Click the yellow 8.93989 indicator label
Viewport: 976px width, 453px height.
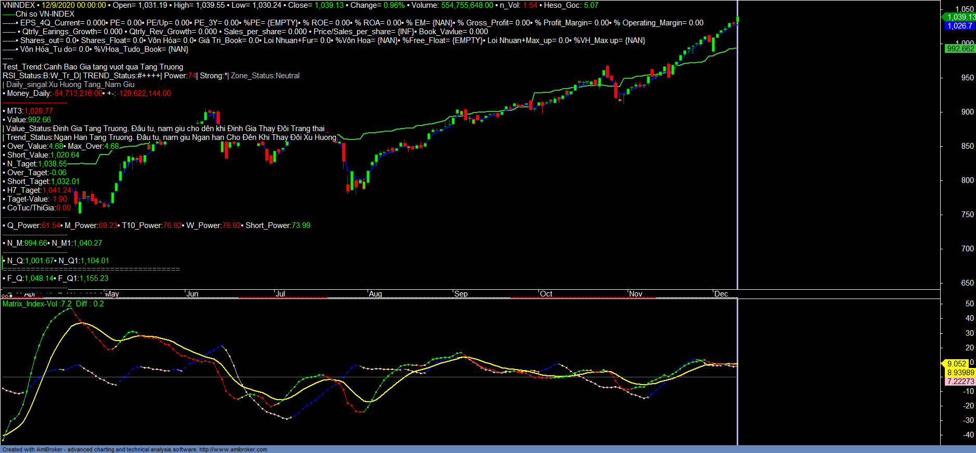pyautogui.click(x=960, y=373)
